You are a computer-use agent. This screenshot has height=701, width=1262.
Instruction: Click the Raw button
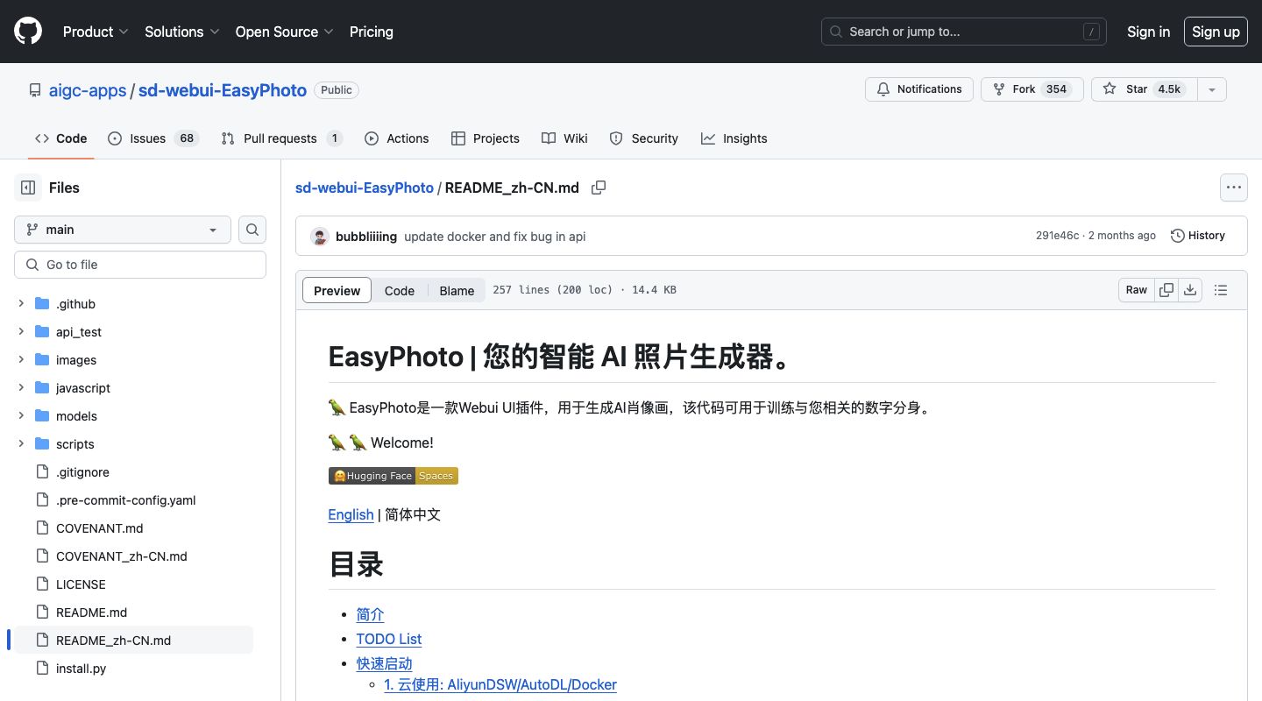(1137, 290)
